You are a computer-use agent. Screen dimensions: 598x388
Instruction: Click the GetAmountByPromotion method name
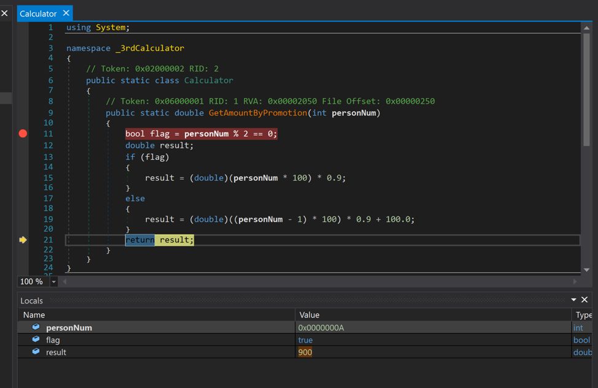point(257,113)
